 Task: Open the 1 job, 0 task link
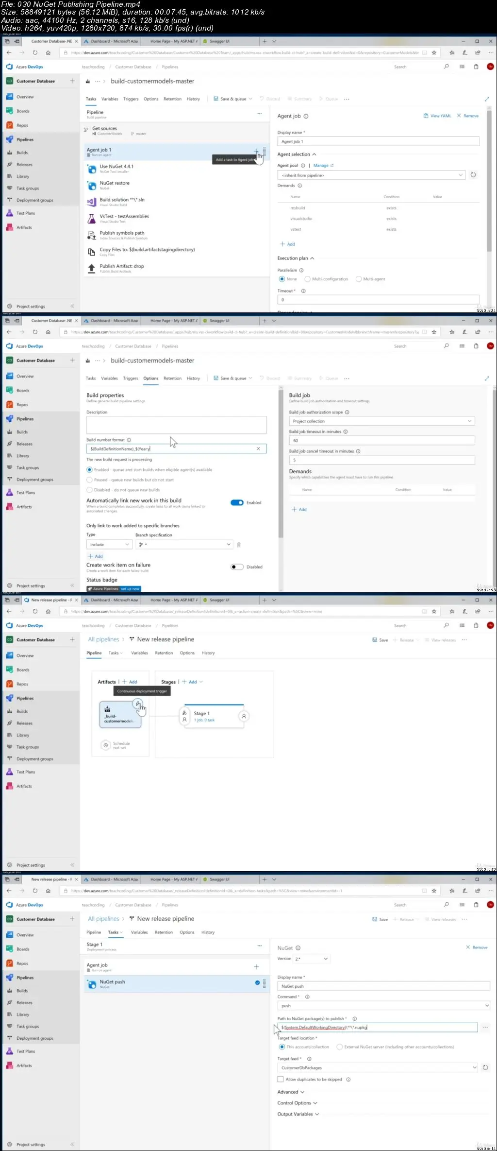204,720
